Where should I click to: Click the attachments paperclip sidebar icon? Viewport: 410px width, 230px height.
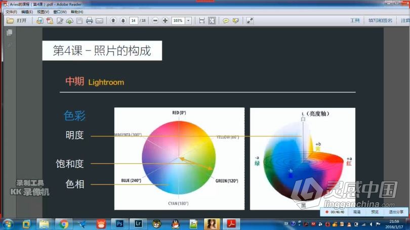pos(10,45)
